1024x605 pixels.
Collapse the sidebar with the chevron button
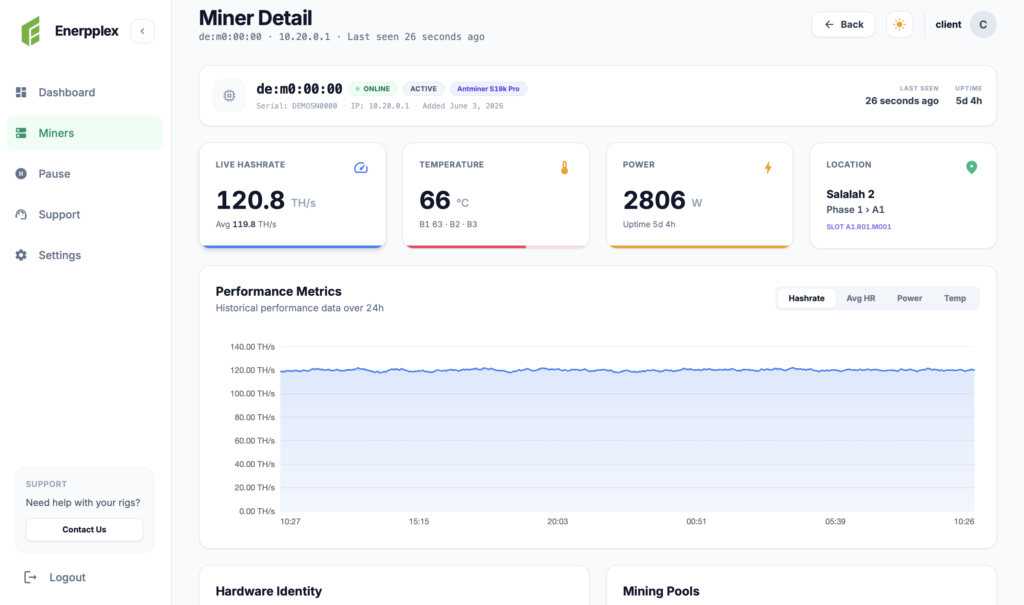142,31
